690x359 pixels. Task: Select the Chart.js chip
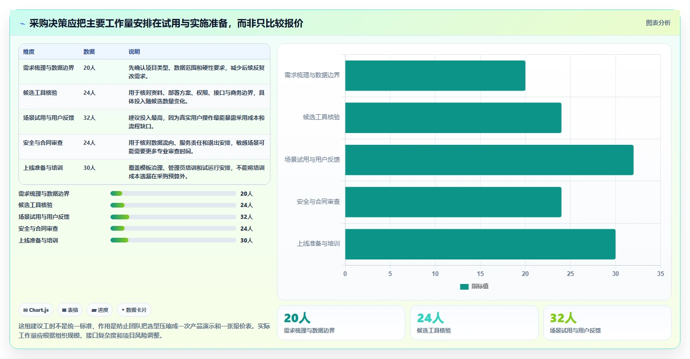click(36, 310)
